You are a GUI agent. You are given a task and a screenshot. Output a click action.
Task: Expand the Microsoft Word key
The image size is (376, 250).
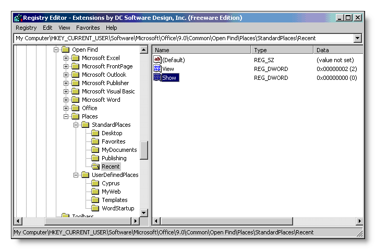pyautogui.click(x=66, y=100)
